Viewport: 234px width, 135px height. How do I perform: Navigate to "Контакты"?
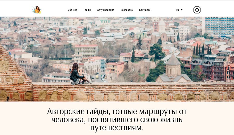145,10
